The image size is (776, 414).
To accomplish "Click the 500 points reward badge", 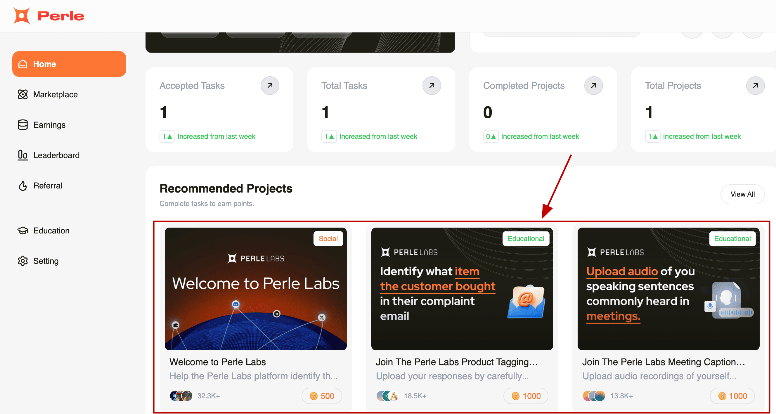I will 322,396.
